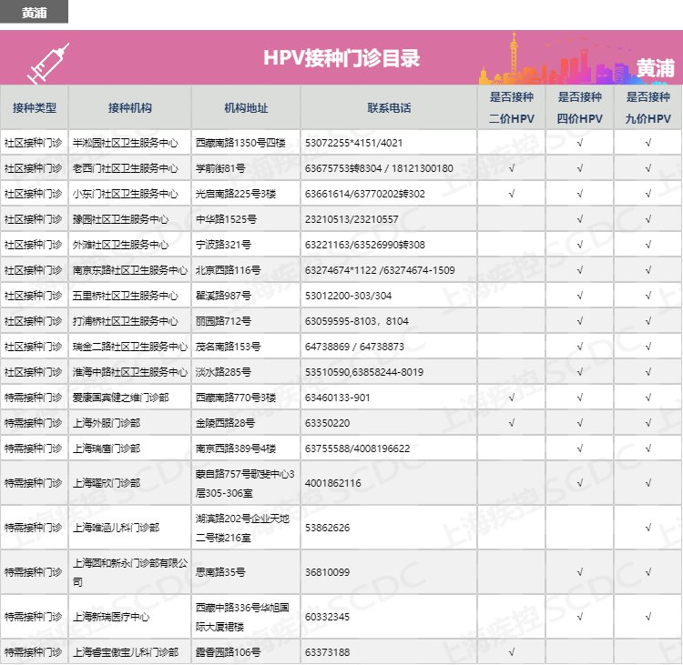Screen dimensions: 683x665
Task: Click the 二价HPV checkmark in the last table row
Action: [x=511, y=652]
